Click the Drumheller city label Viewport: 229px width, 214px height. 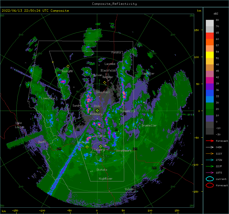coord(149,125)
